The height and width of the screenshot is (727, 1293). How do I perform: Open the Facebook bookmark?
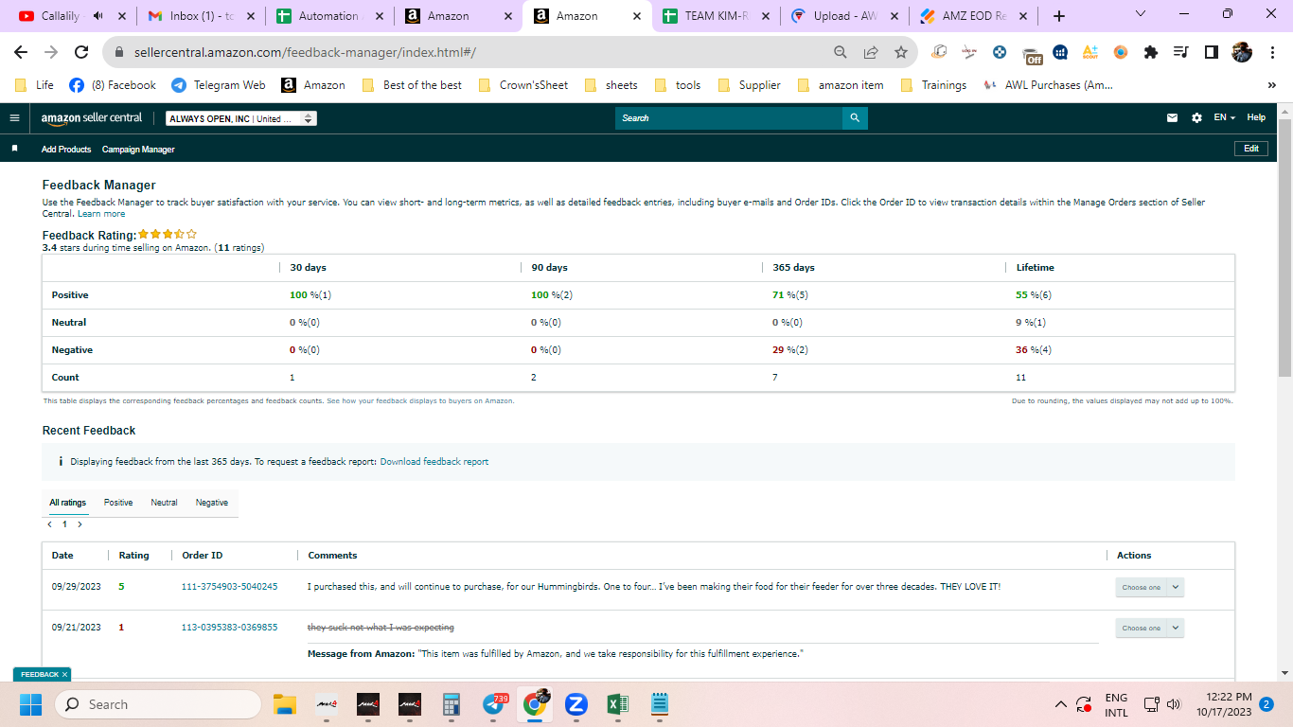coord(114,85)
